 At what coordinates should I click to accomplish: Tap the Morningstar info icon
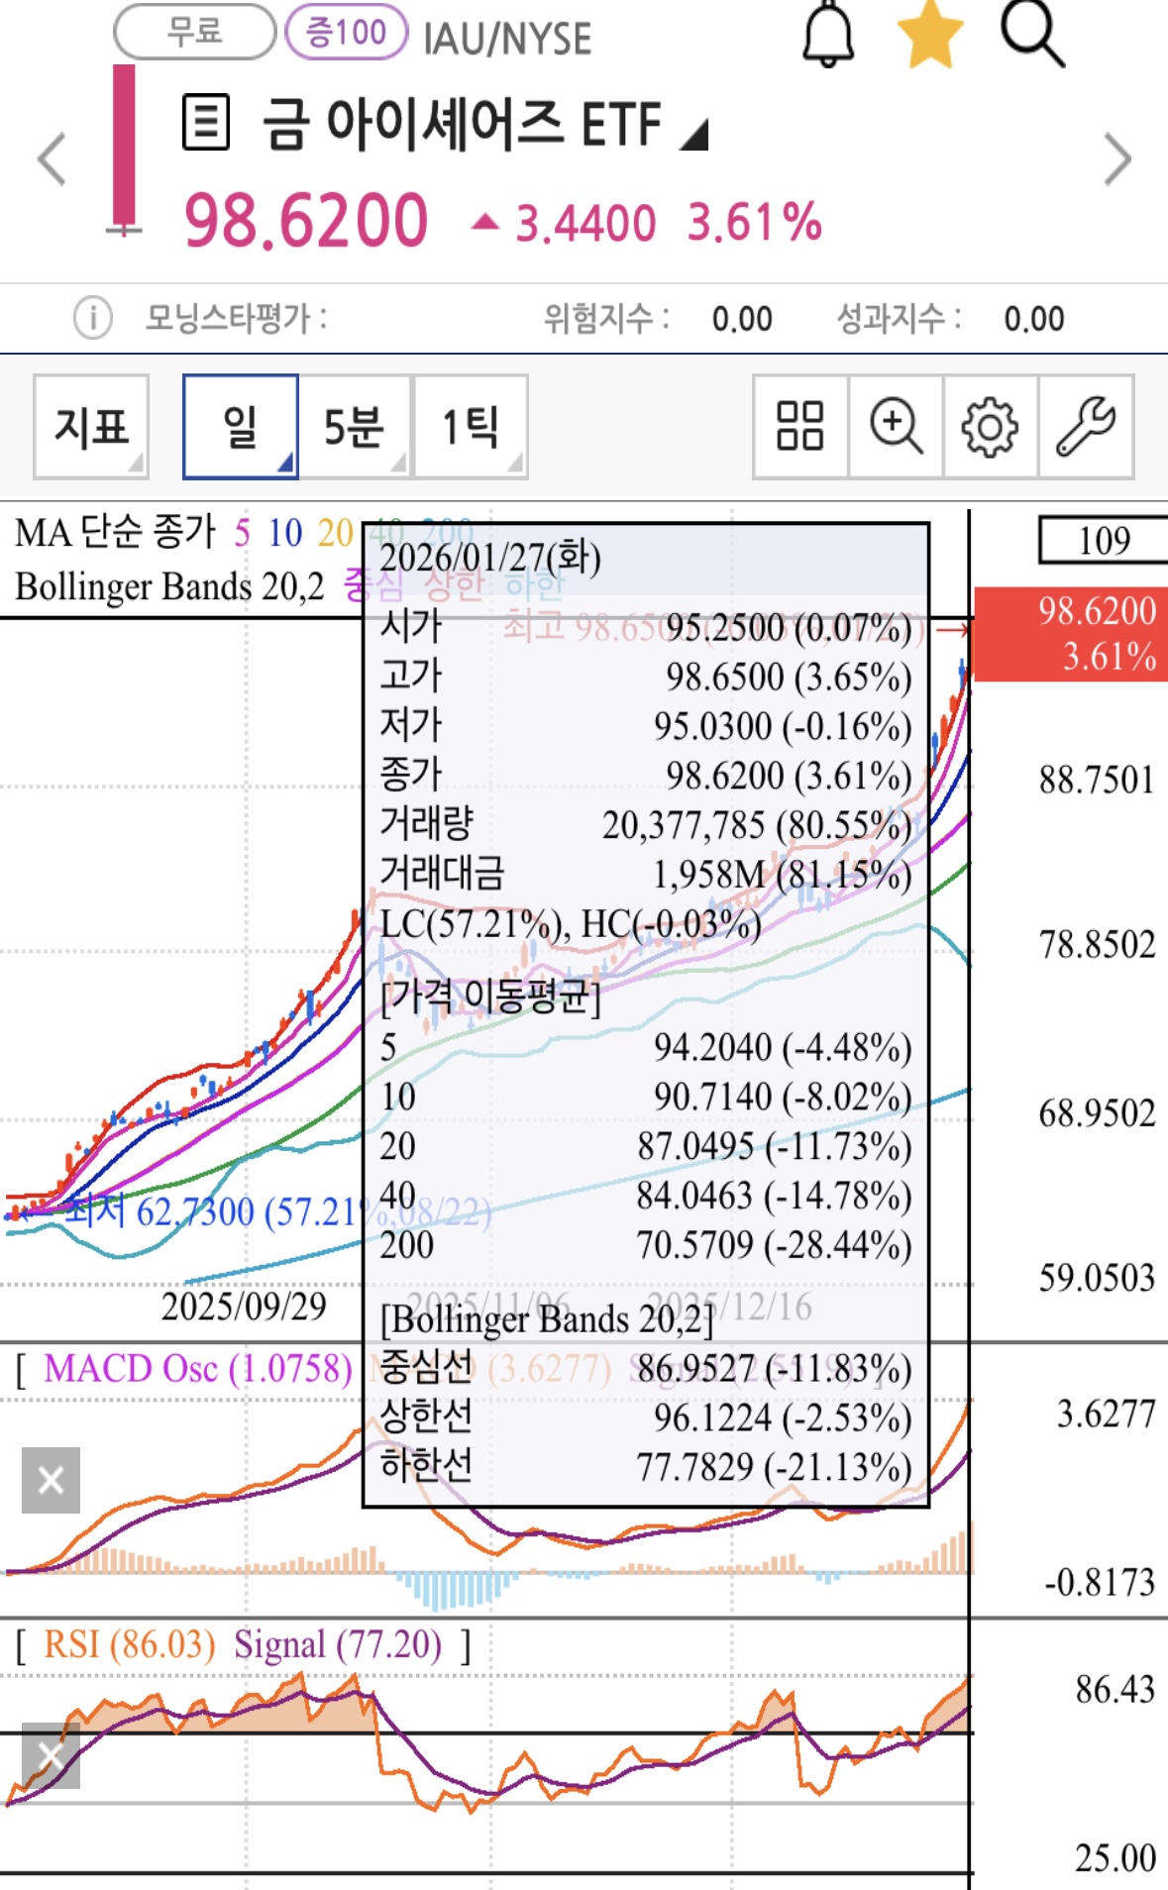pyautogui.click(x=92, y=318)
